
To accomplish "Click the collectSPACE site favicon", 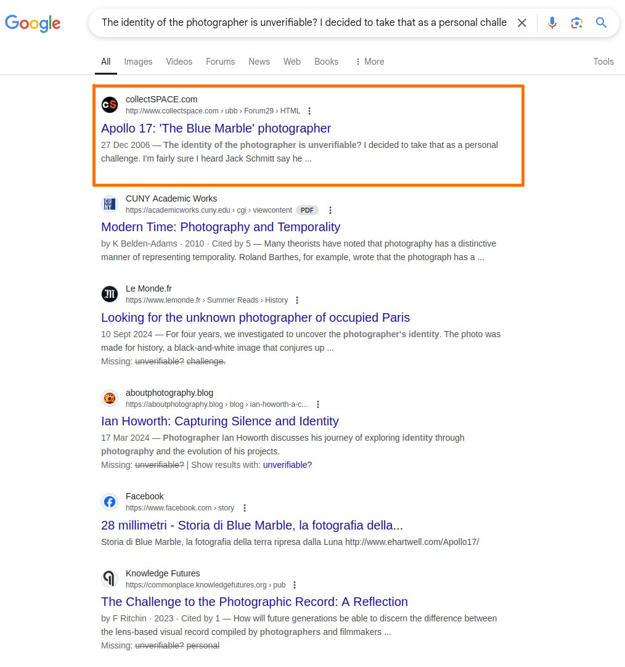I will pos(110,105).
